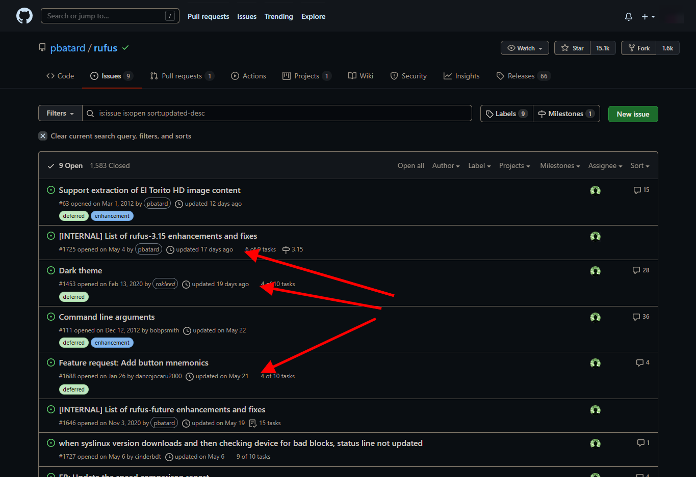
Task: Star the rufus repository
Action: coord(572,48)
